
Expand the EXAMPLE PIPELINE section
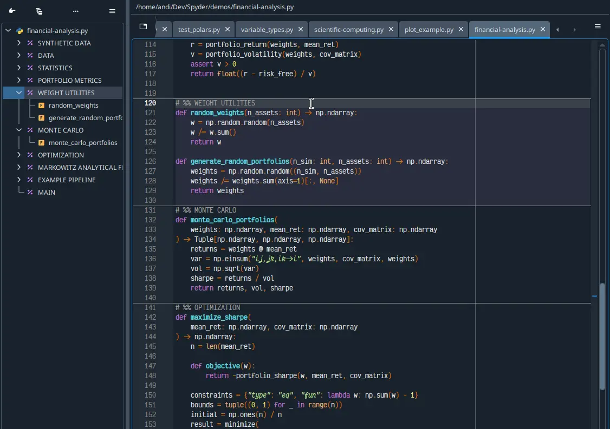[18, 180]
